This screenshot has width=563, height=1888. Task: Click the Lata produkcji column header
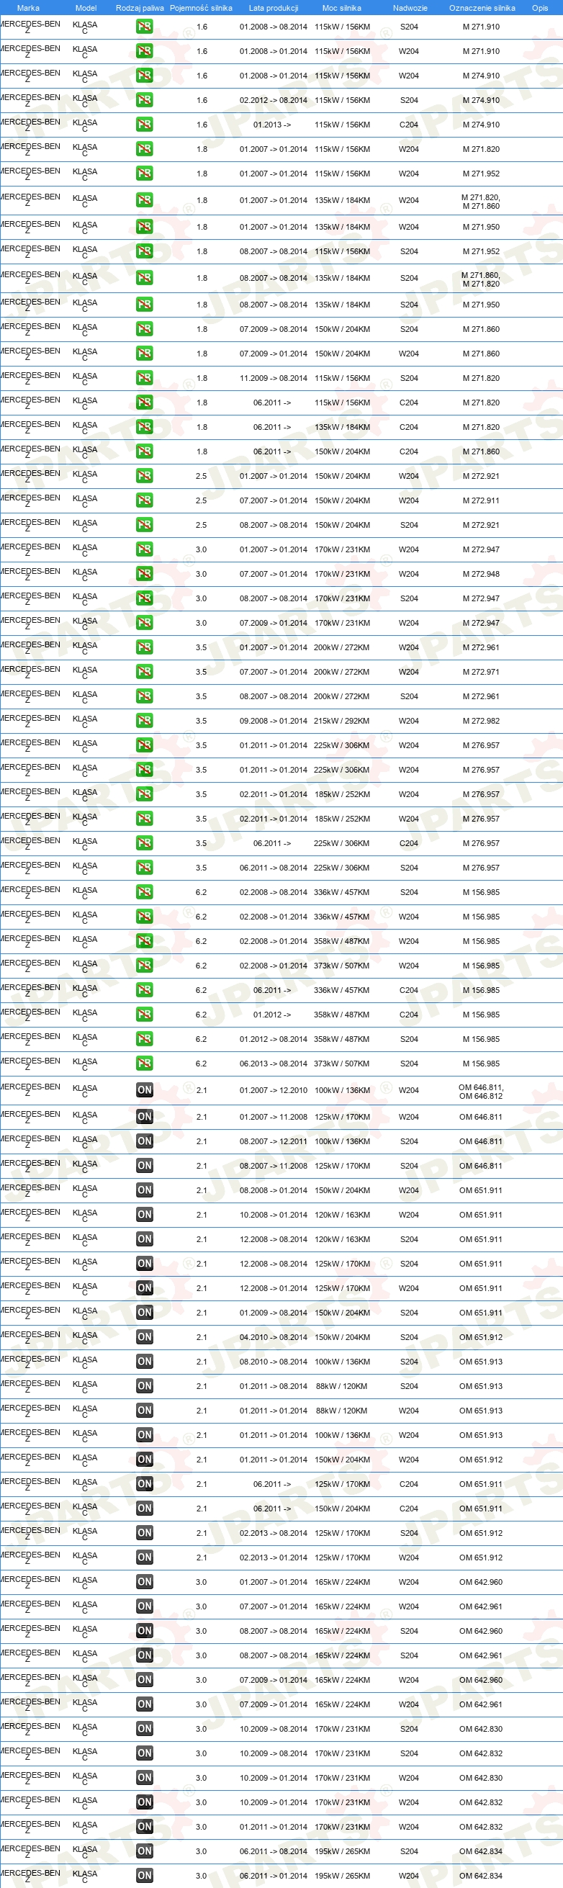(274, 8)
